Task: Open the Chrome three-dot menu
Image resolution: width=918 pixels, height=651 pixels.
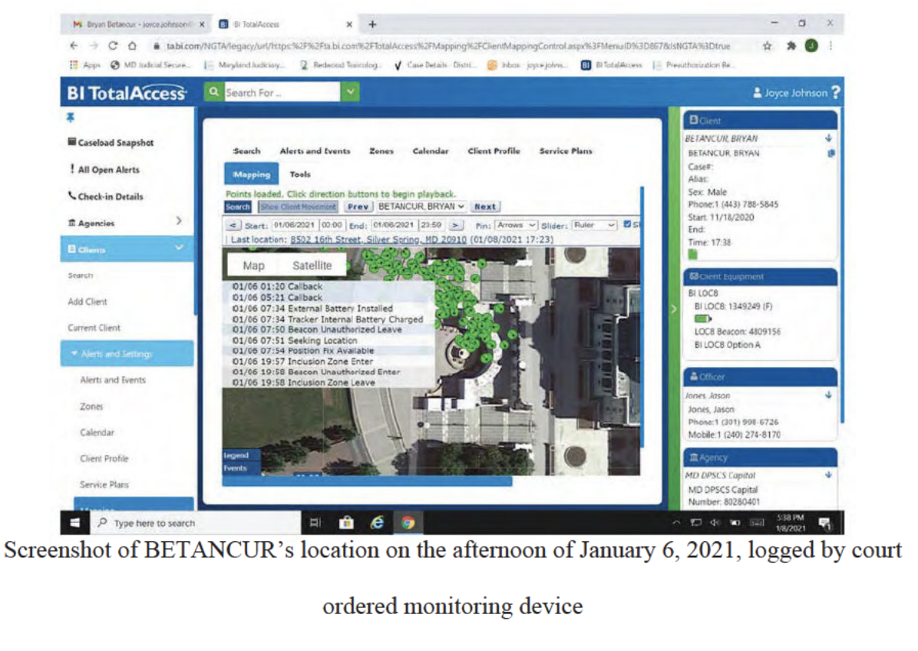Action: (x=830, y=45)
